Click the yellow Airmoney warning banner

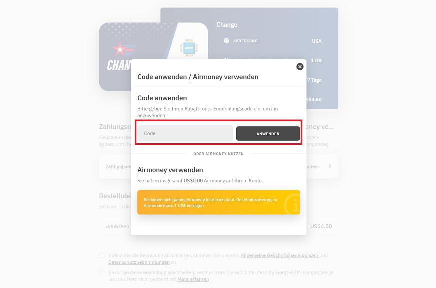click(219, 202)
